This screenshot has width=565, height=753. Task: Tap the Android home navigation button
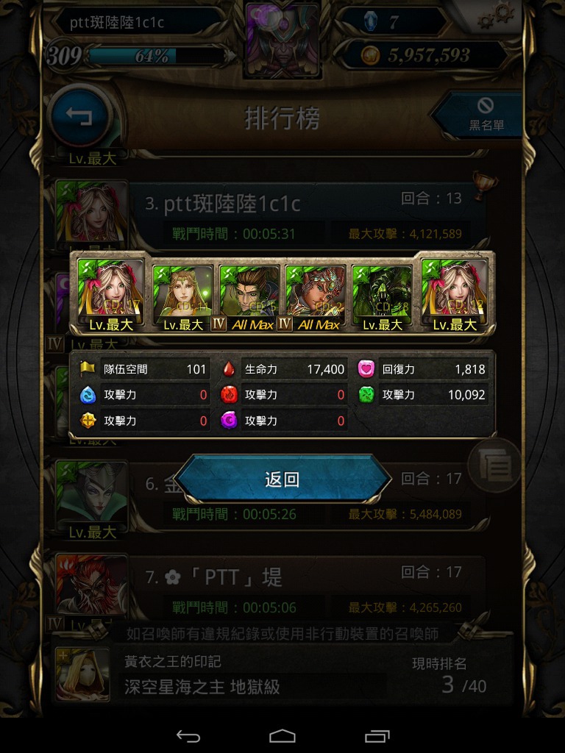(282, 735)
